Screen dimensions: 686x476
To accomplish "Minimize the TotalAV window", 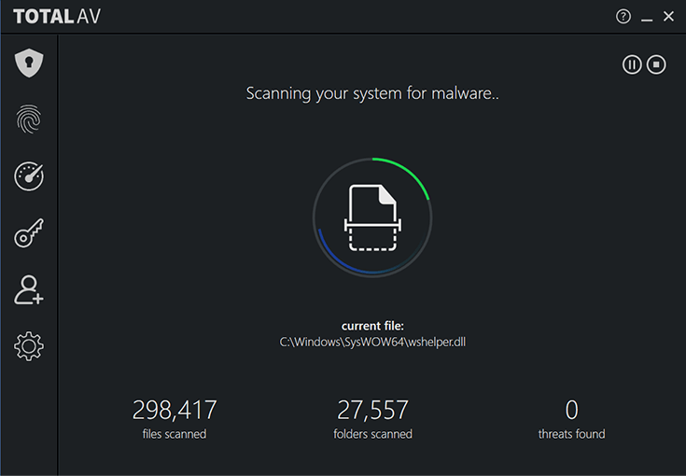I will coord(647,20).
